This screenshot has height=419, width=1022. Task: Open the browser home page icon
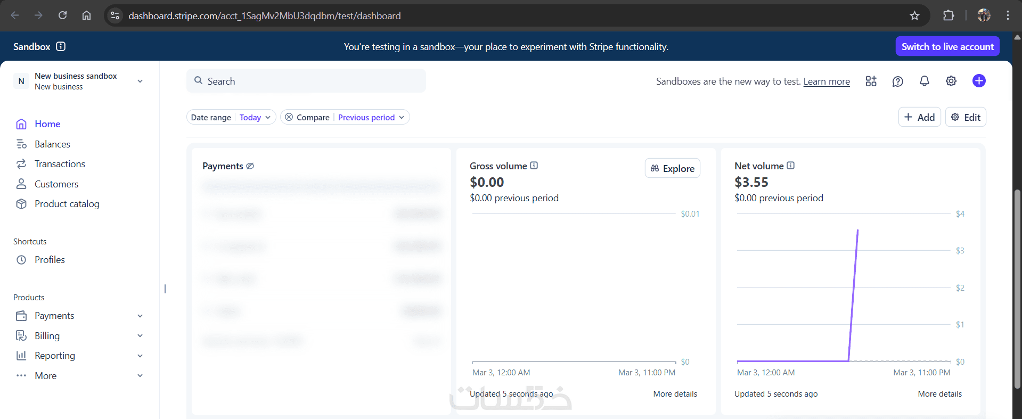(86, 15)
